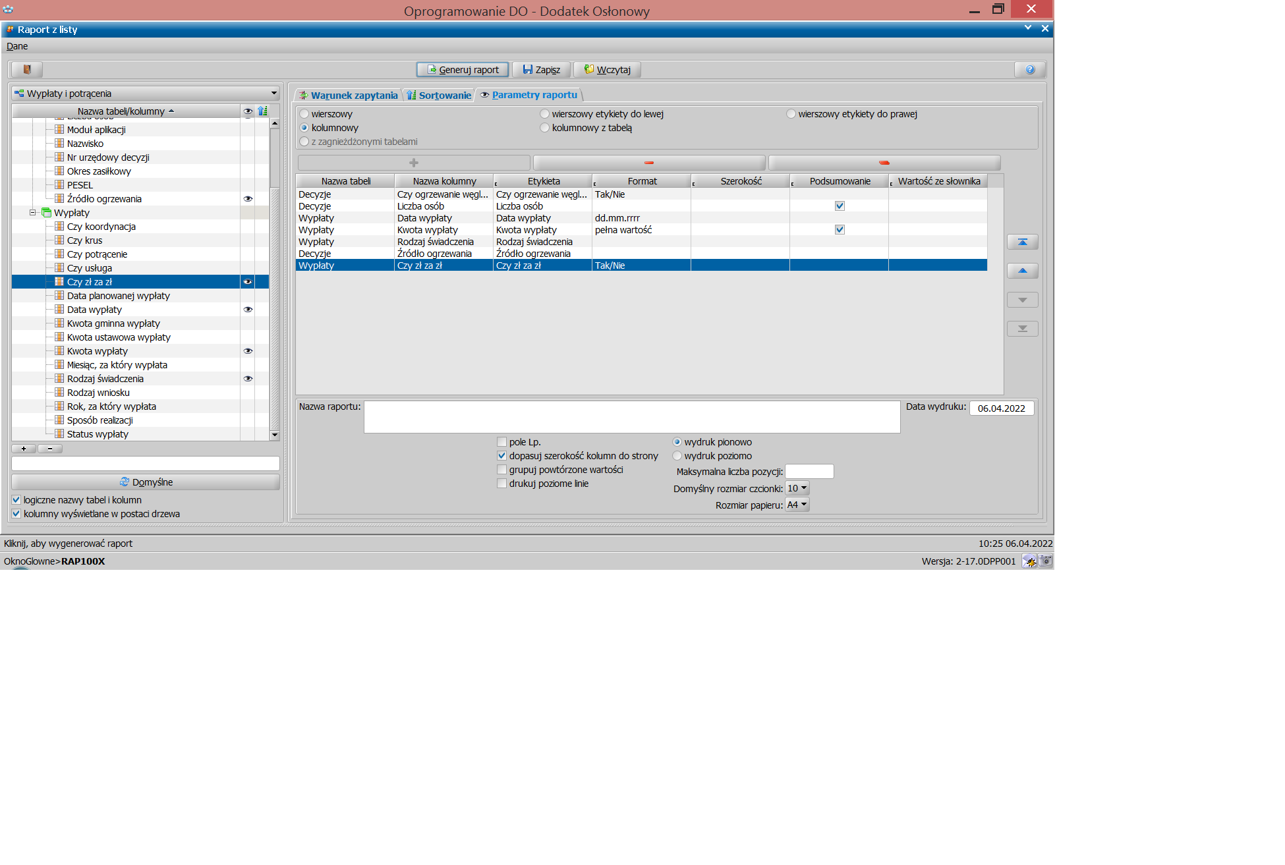Toggle Podsumowanie checkbox for Liczba osób row
This screenshot has height=865, width=1285.
point(840,206)
